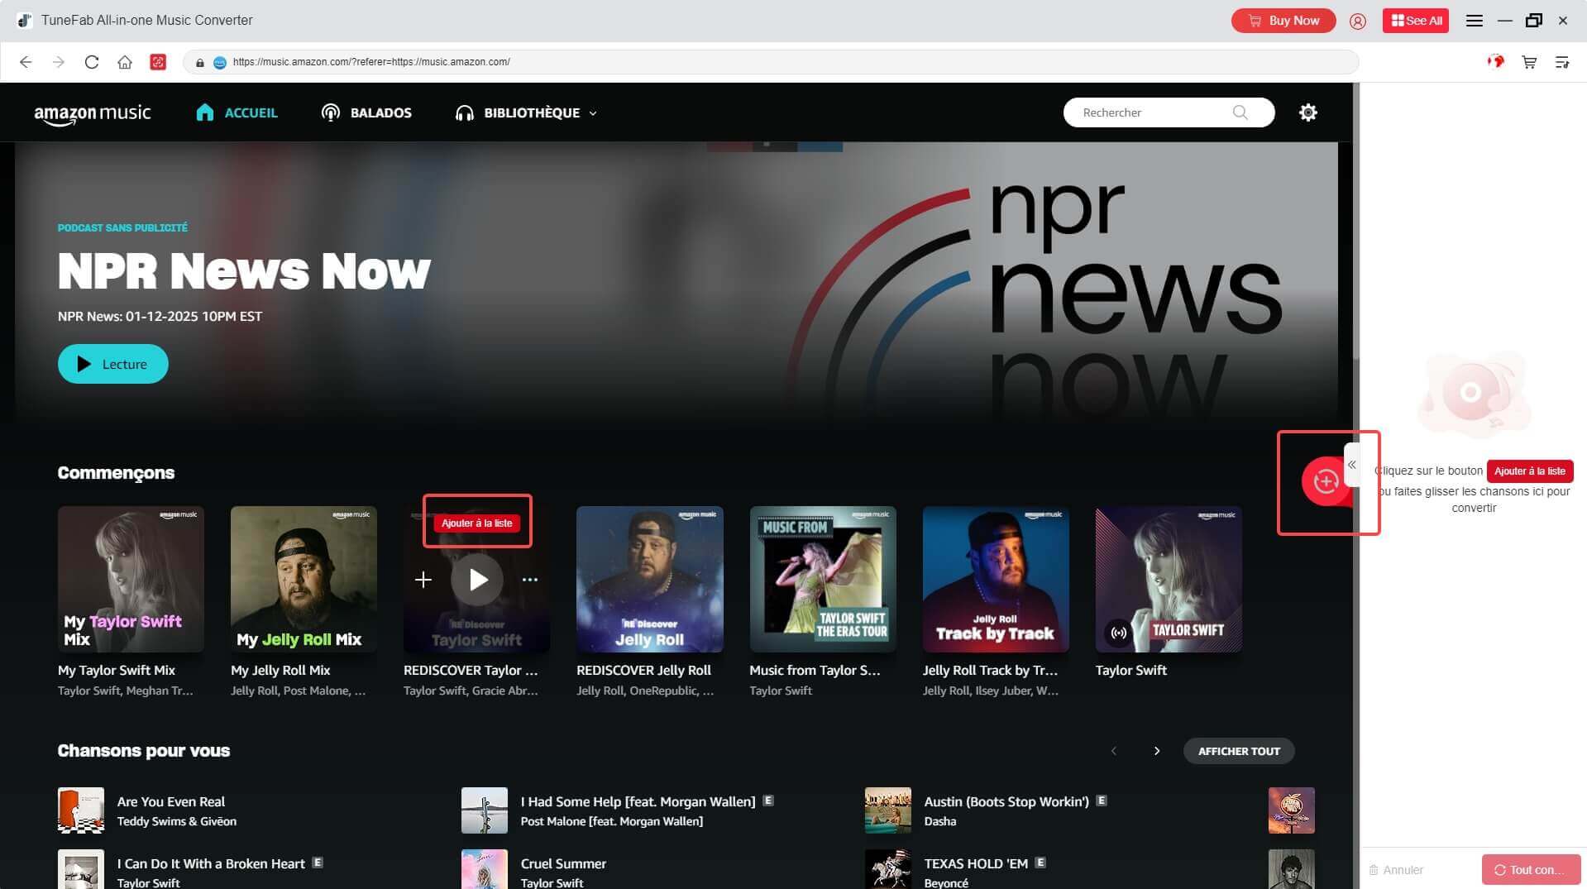
Task: Click the red floating add-to-convert button
Action: point(1326,481)
